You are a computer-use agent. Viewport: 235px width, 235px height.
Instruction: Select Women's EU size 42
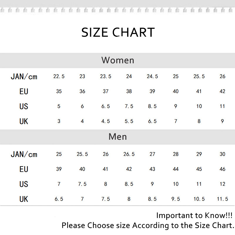(222, 91)
